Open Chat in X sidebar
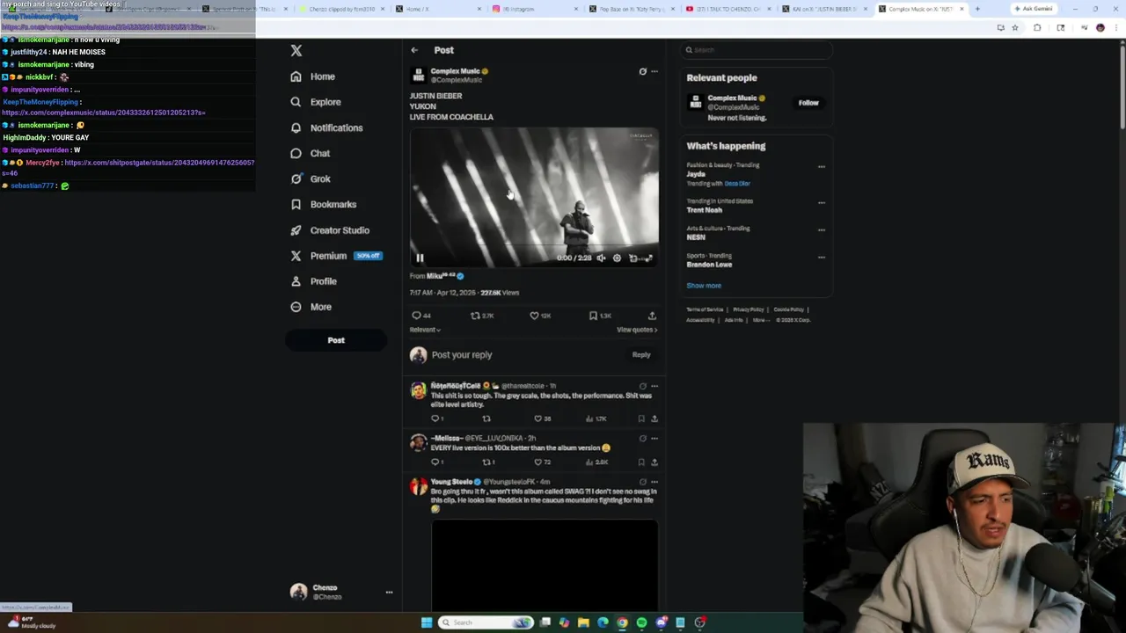The image size is (1126, 633). pos(311,153)
